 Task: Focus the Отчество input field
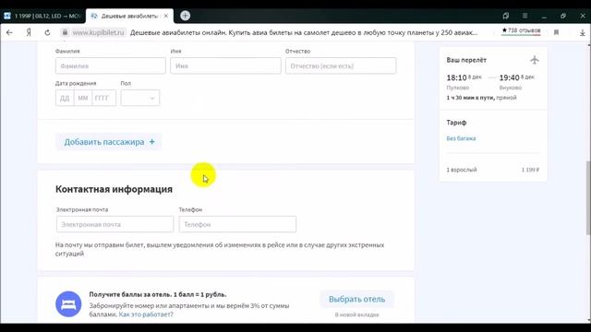click(341, 65)
